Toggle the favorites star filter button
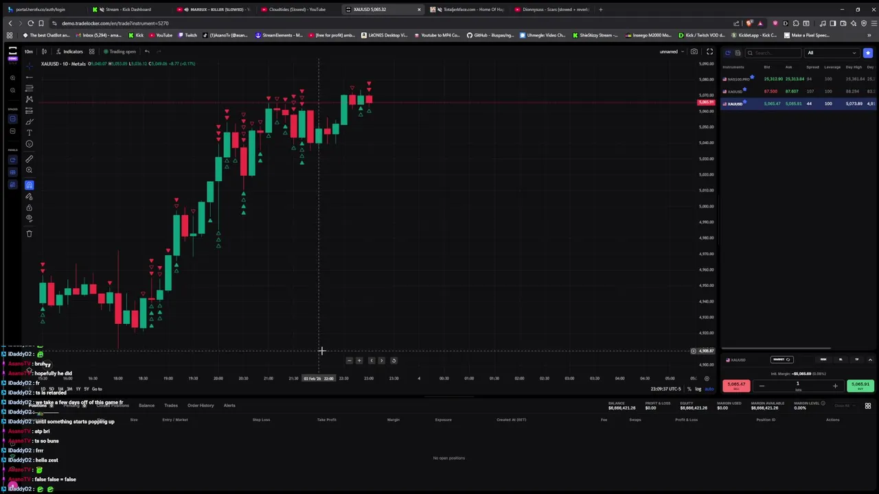 868,53
